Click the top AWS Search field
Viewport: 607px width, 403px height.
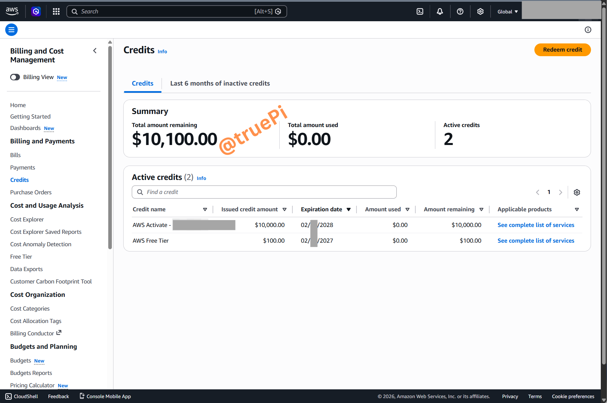177,11
